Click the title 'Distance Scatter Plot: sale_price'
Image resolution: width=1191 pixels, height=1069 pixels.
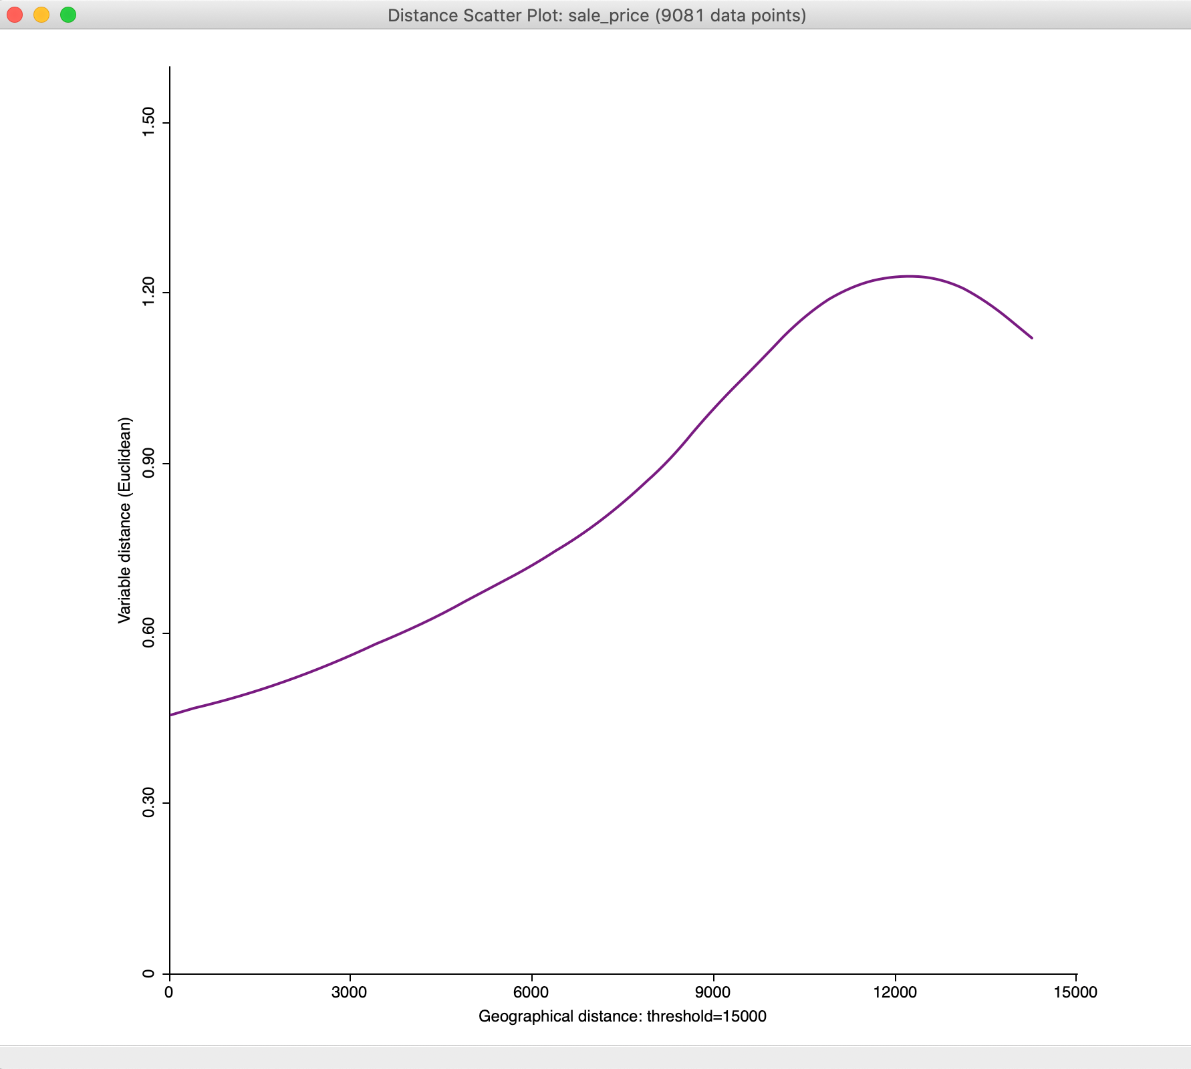pos(518,15)
